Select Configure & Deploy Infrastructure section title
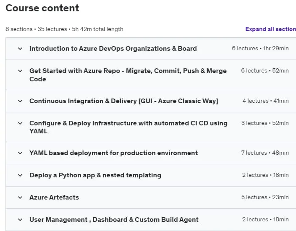Screen dimensions: 296x231 point(128,127)
